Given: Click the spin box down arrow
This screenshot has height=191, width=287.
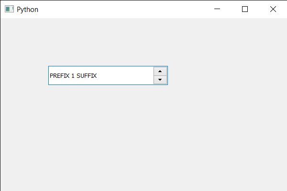Looking at the screenshot, I should coord(160,80).
